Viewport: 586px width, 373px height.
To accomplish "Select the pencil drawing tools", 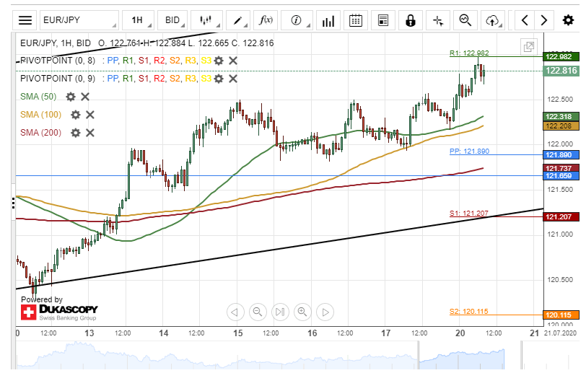I will click(x=237, y=20).
